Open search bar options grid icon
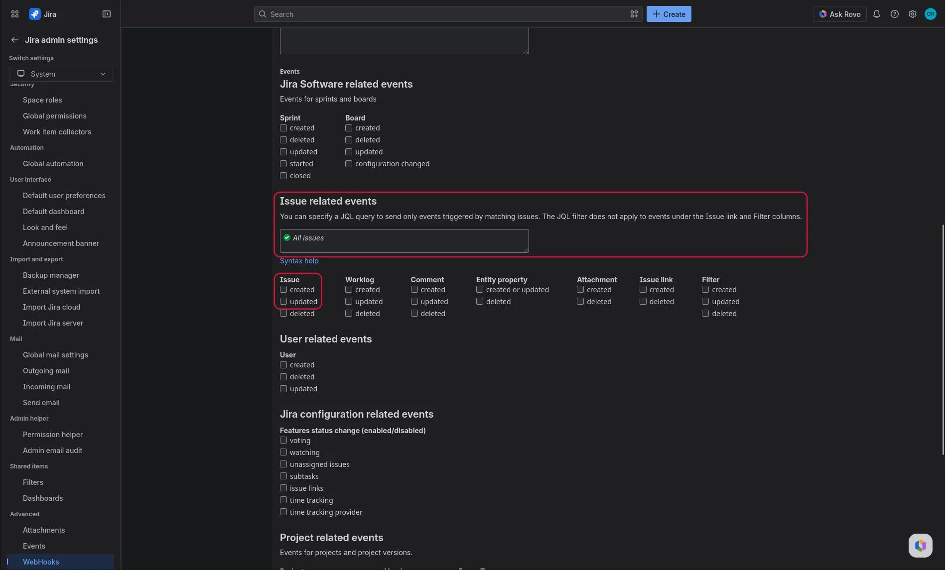Screen dimensions: 945x570 (x=634, y=14)
